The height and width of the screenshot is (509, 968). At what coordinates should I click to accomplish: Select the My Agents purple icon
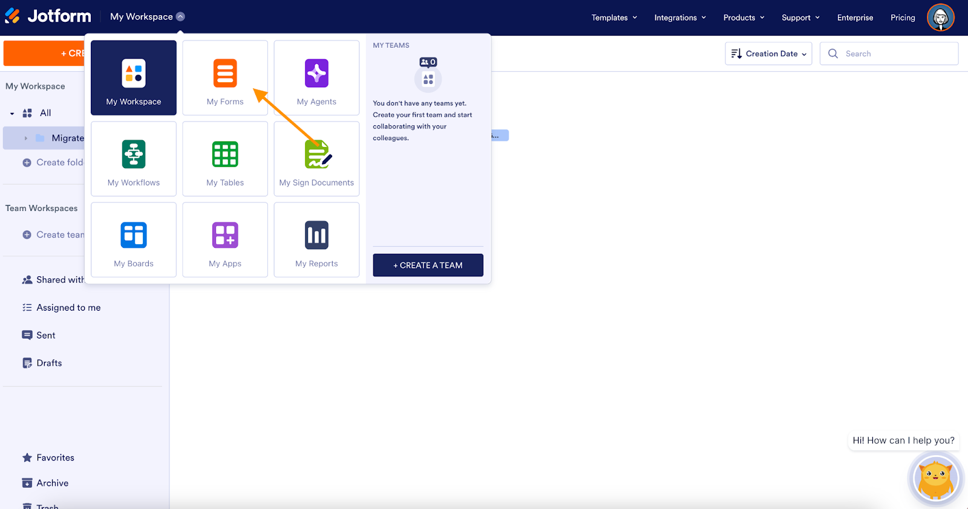(x=316, y=73)
